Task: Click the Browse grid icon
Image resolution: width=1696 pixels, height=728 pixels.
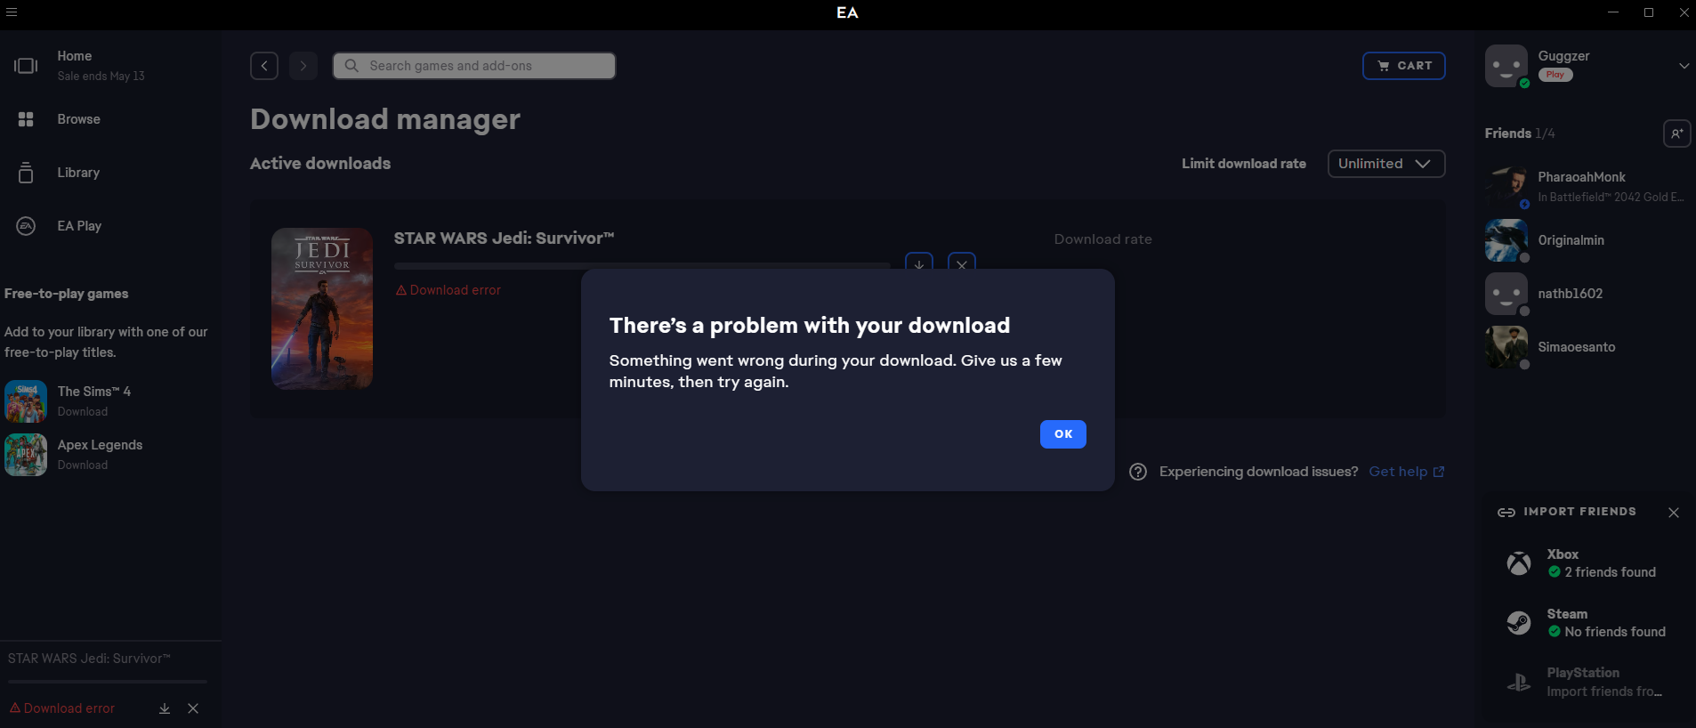Action: pyautogui.click(x=26, y=119)
